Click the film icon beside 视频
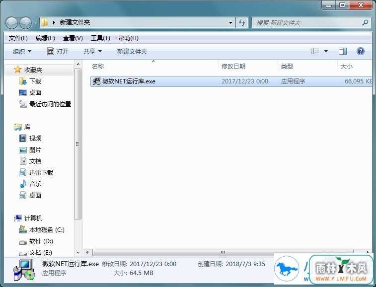The image size is (376, 287). point(23,138)
